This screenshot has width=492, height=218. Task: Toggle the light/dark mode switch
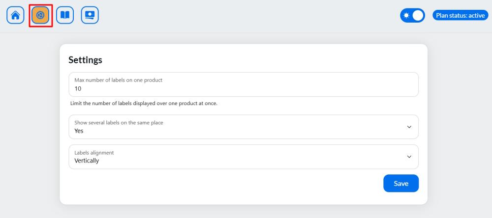(x=412, y=15)
